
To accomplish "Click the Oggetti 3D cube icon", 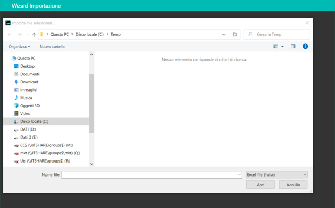I will (16, 106).
